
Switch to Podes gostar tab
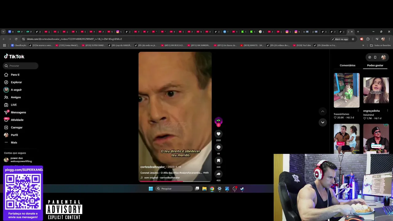tap(375, 65)
